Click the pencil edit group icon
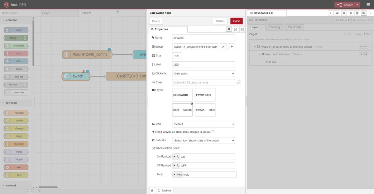The image size is (374, 194). tap(223, 47)
